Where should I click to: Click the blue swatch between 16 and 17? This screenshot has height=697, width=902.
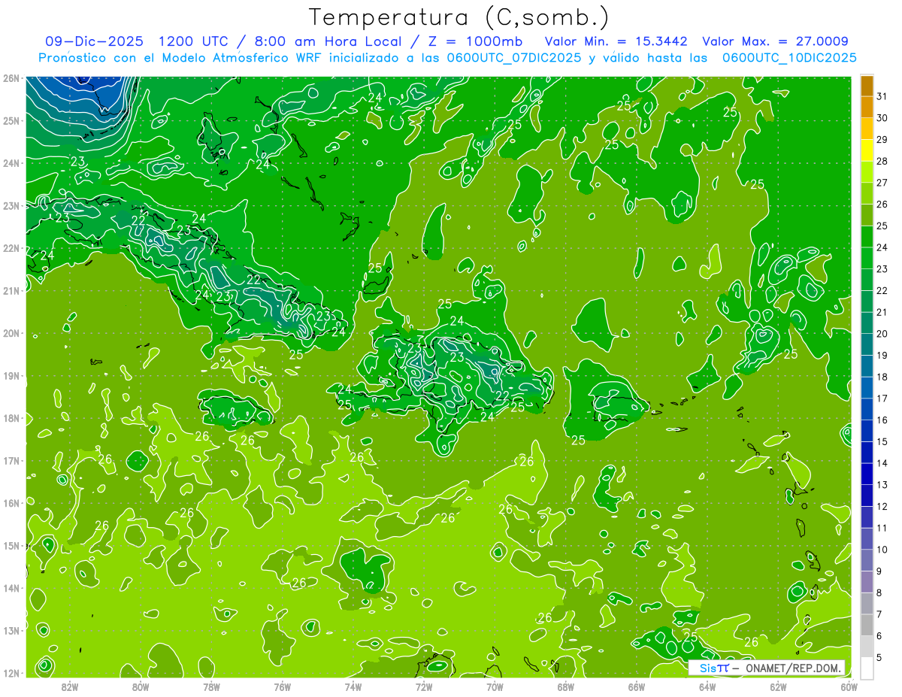(867, 410)
